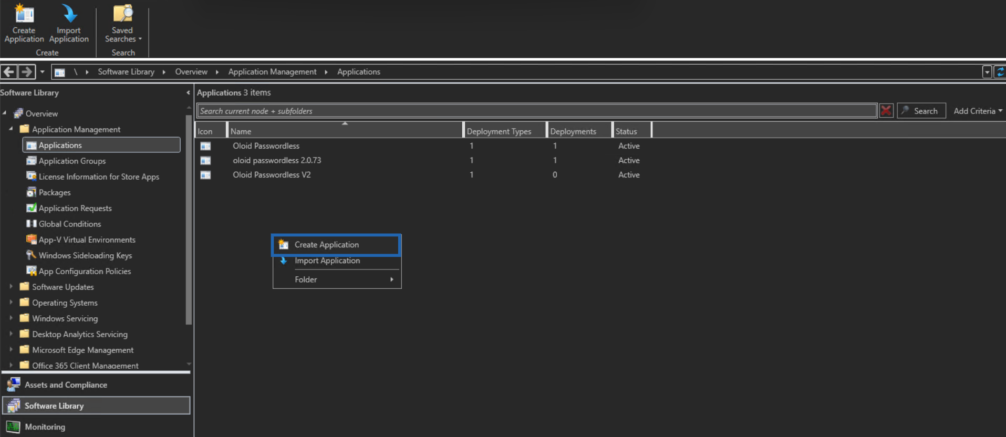The width and height of the screenshot is (1006, 437).
Task: Click the navigation tree vertical scrollbar
Action: click(x=189, y=219)
